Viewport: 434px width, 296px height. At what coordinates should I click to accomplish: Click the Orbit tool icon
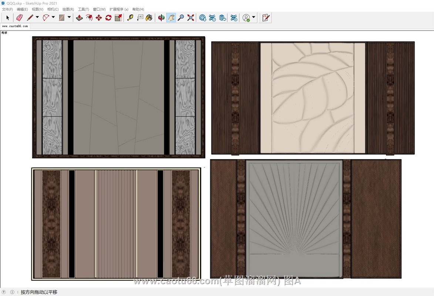pyautogui.click(x=161, y=17)
